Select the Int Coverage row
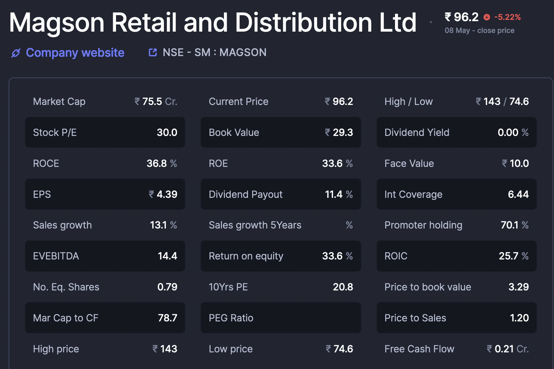 457,194
